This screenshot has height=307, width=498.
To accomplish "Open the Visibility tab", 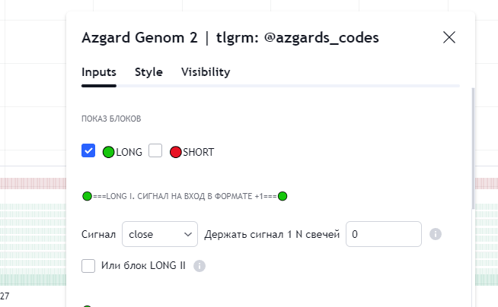I will click(206, 72).
